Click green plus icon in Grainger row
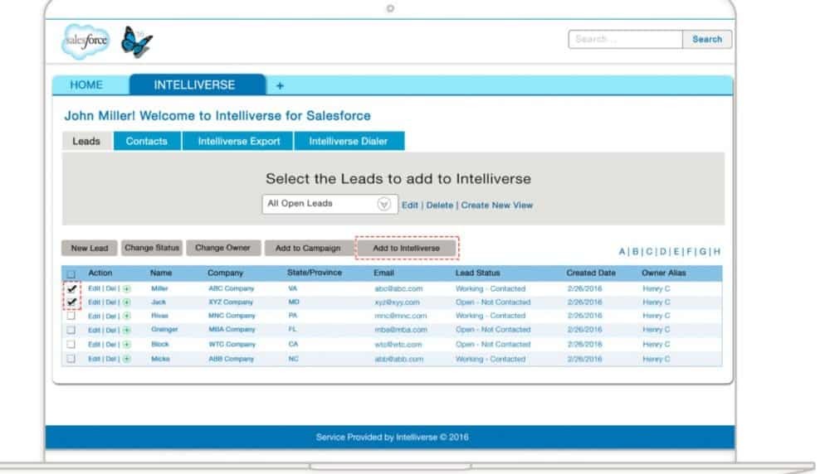 127,330
